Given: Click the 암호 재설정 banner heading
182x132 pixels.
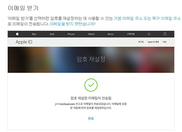Looking at the screenshot, I should tap(91, 59).
